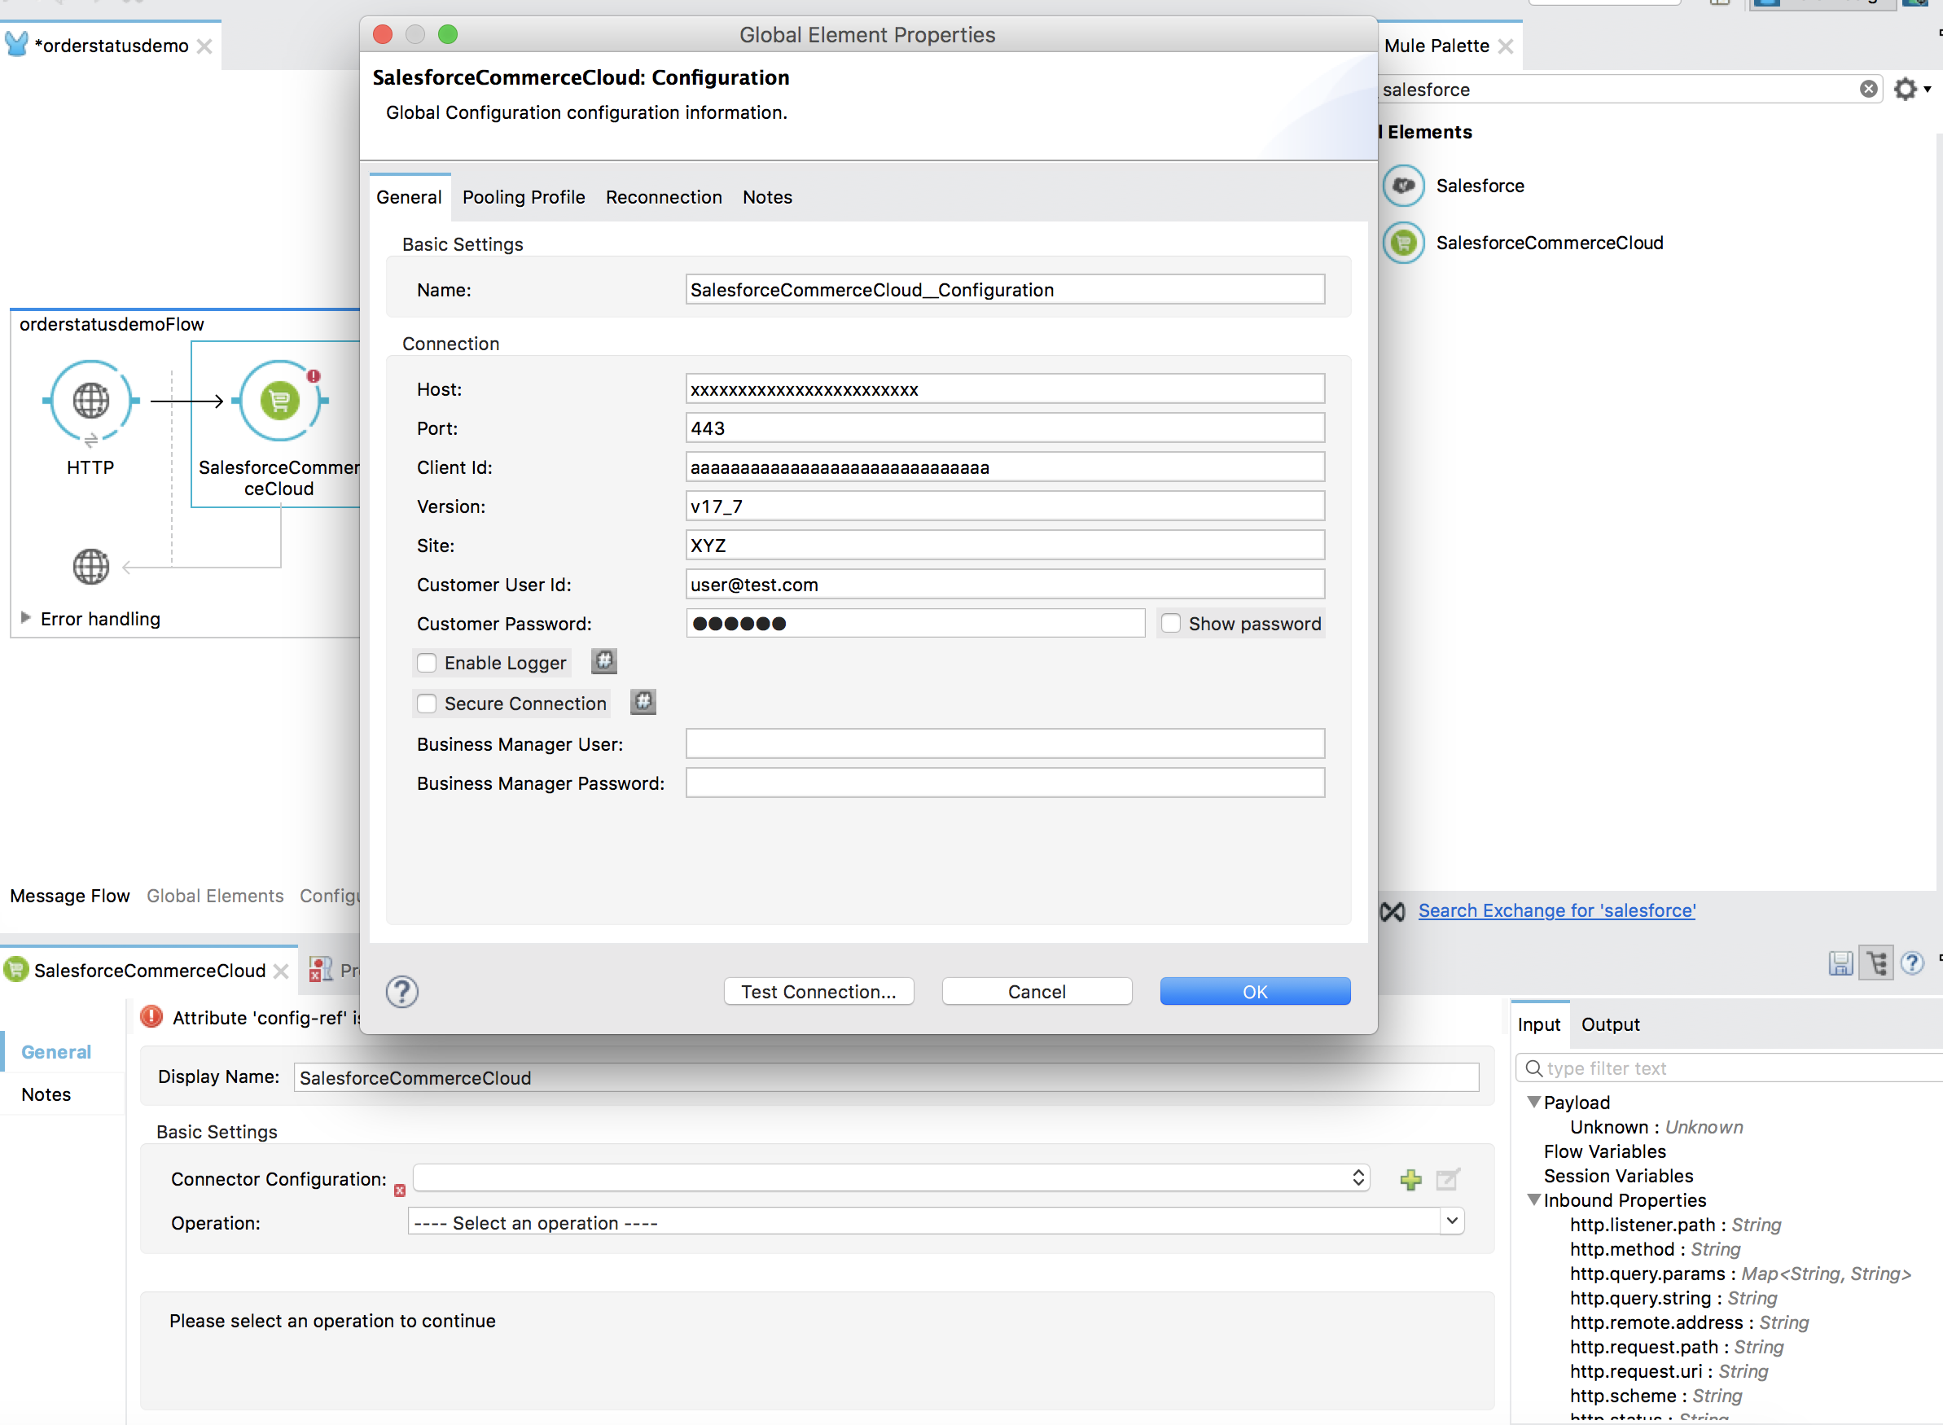Toggle the Secure Connection checkbox
This screenshot has height=1425, width=1943.
pyautogui.click(x=426, y=703)
